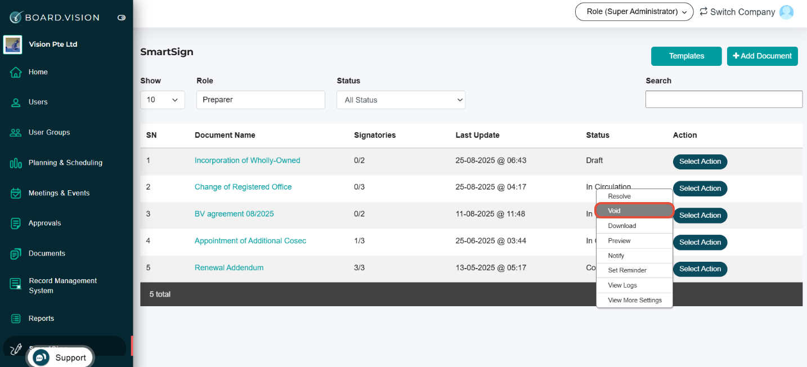Click the 5 total footer text
The height and width of the screenshot is (367, 807).
pos(160,294)
